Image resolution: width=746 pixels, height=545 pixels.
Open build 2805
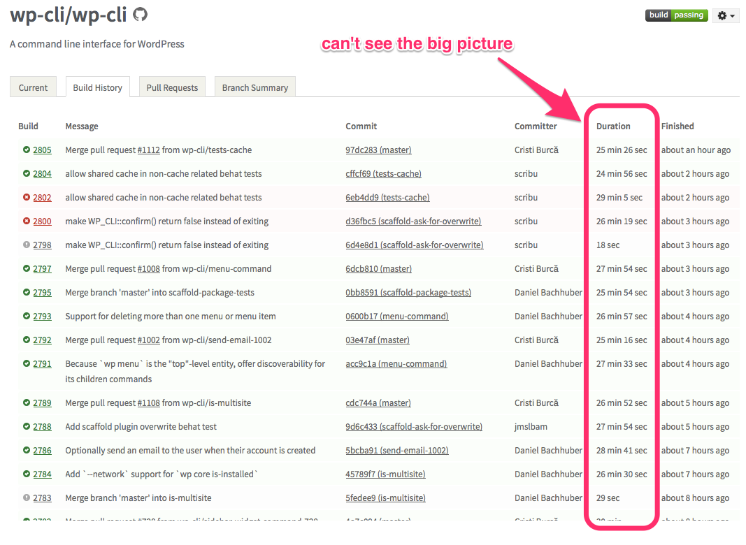coord(43,150)
